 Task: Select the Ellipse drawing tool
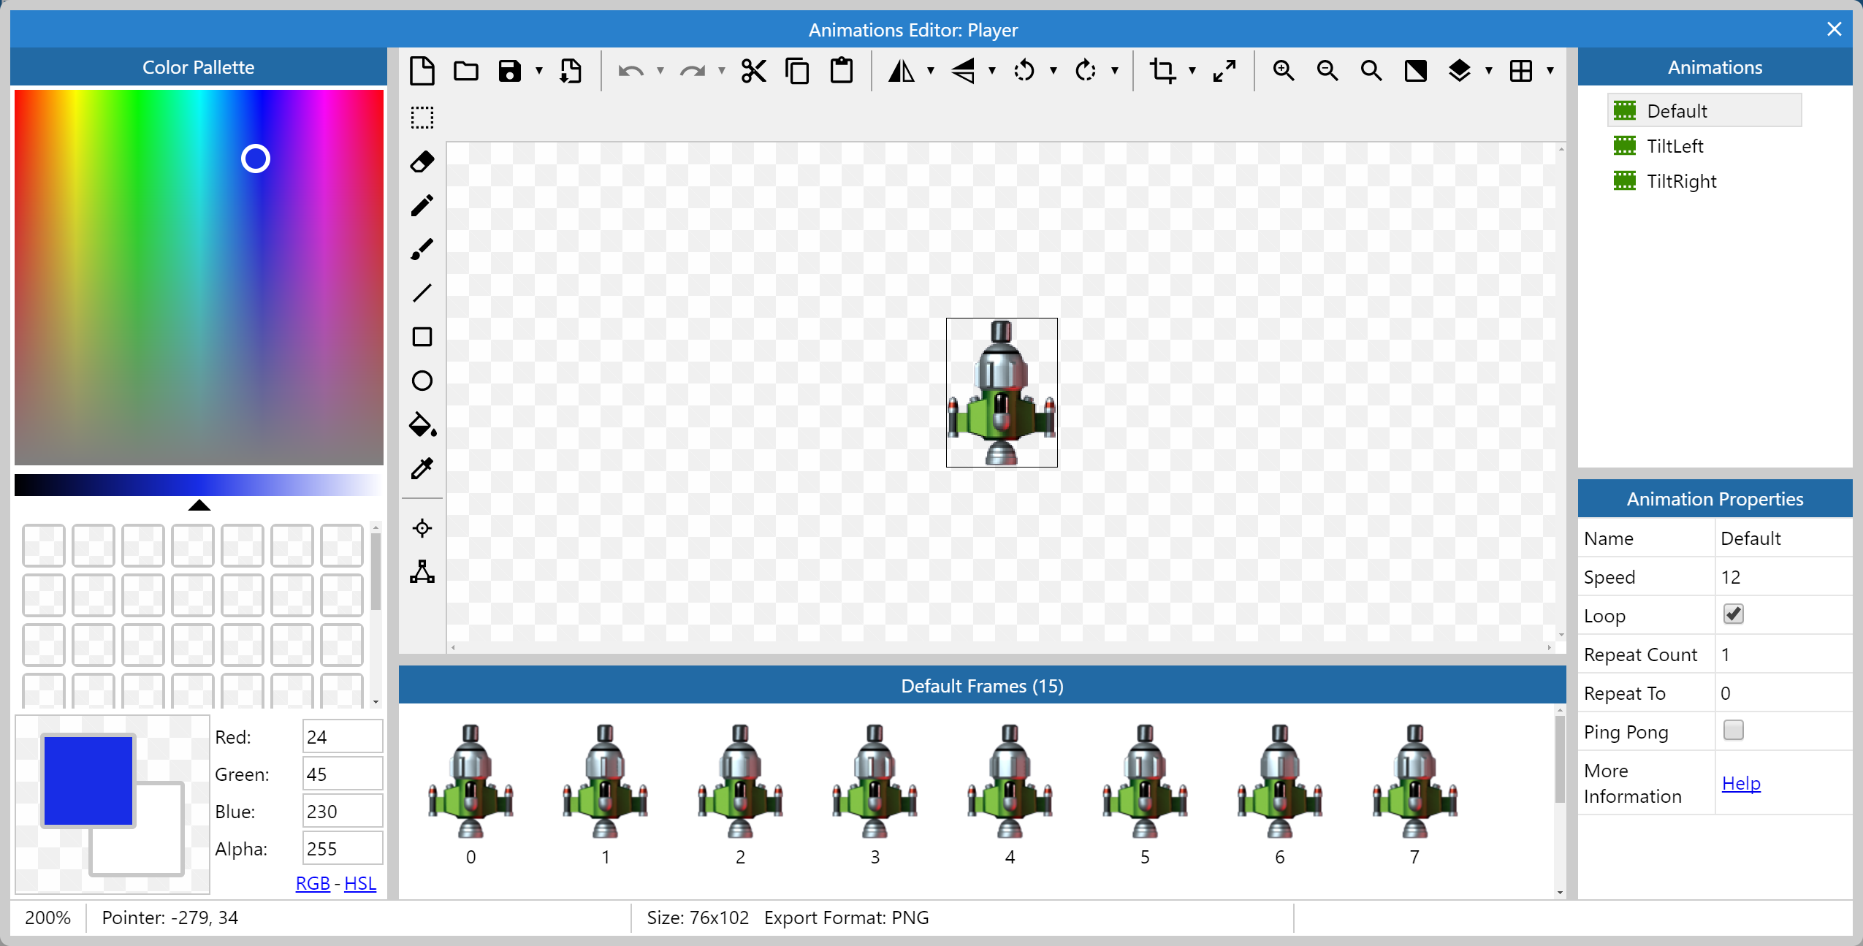click(x=422, y=381)
